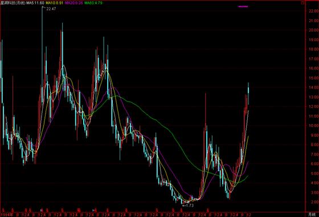Click the stock name title at top-left
This screenshot has height=217, width=319.
click(13, 3)
